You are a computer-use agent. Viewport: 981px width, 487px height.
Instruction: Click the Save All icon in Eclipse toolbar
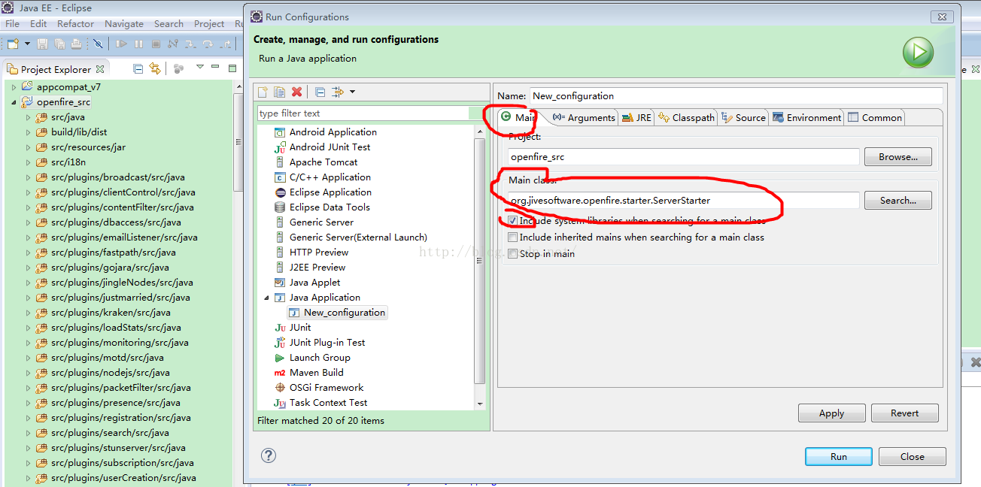click(x=59, y=45)
